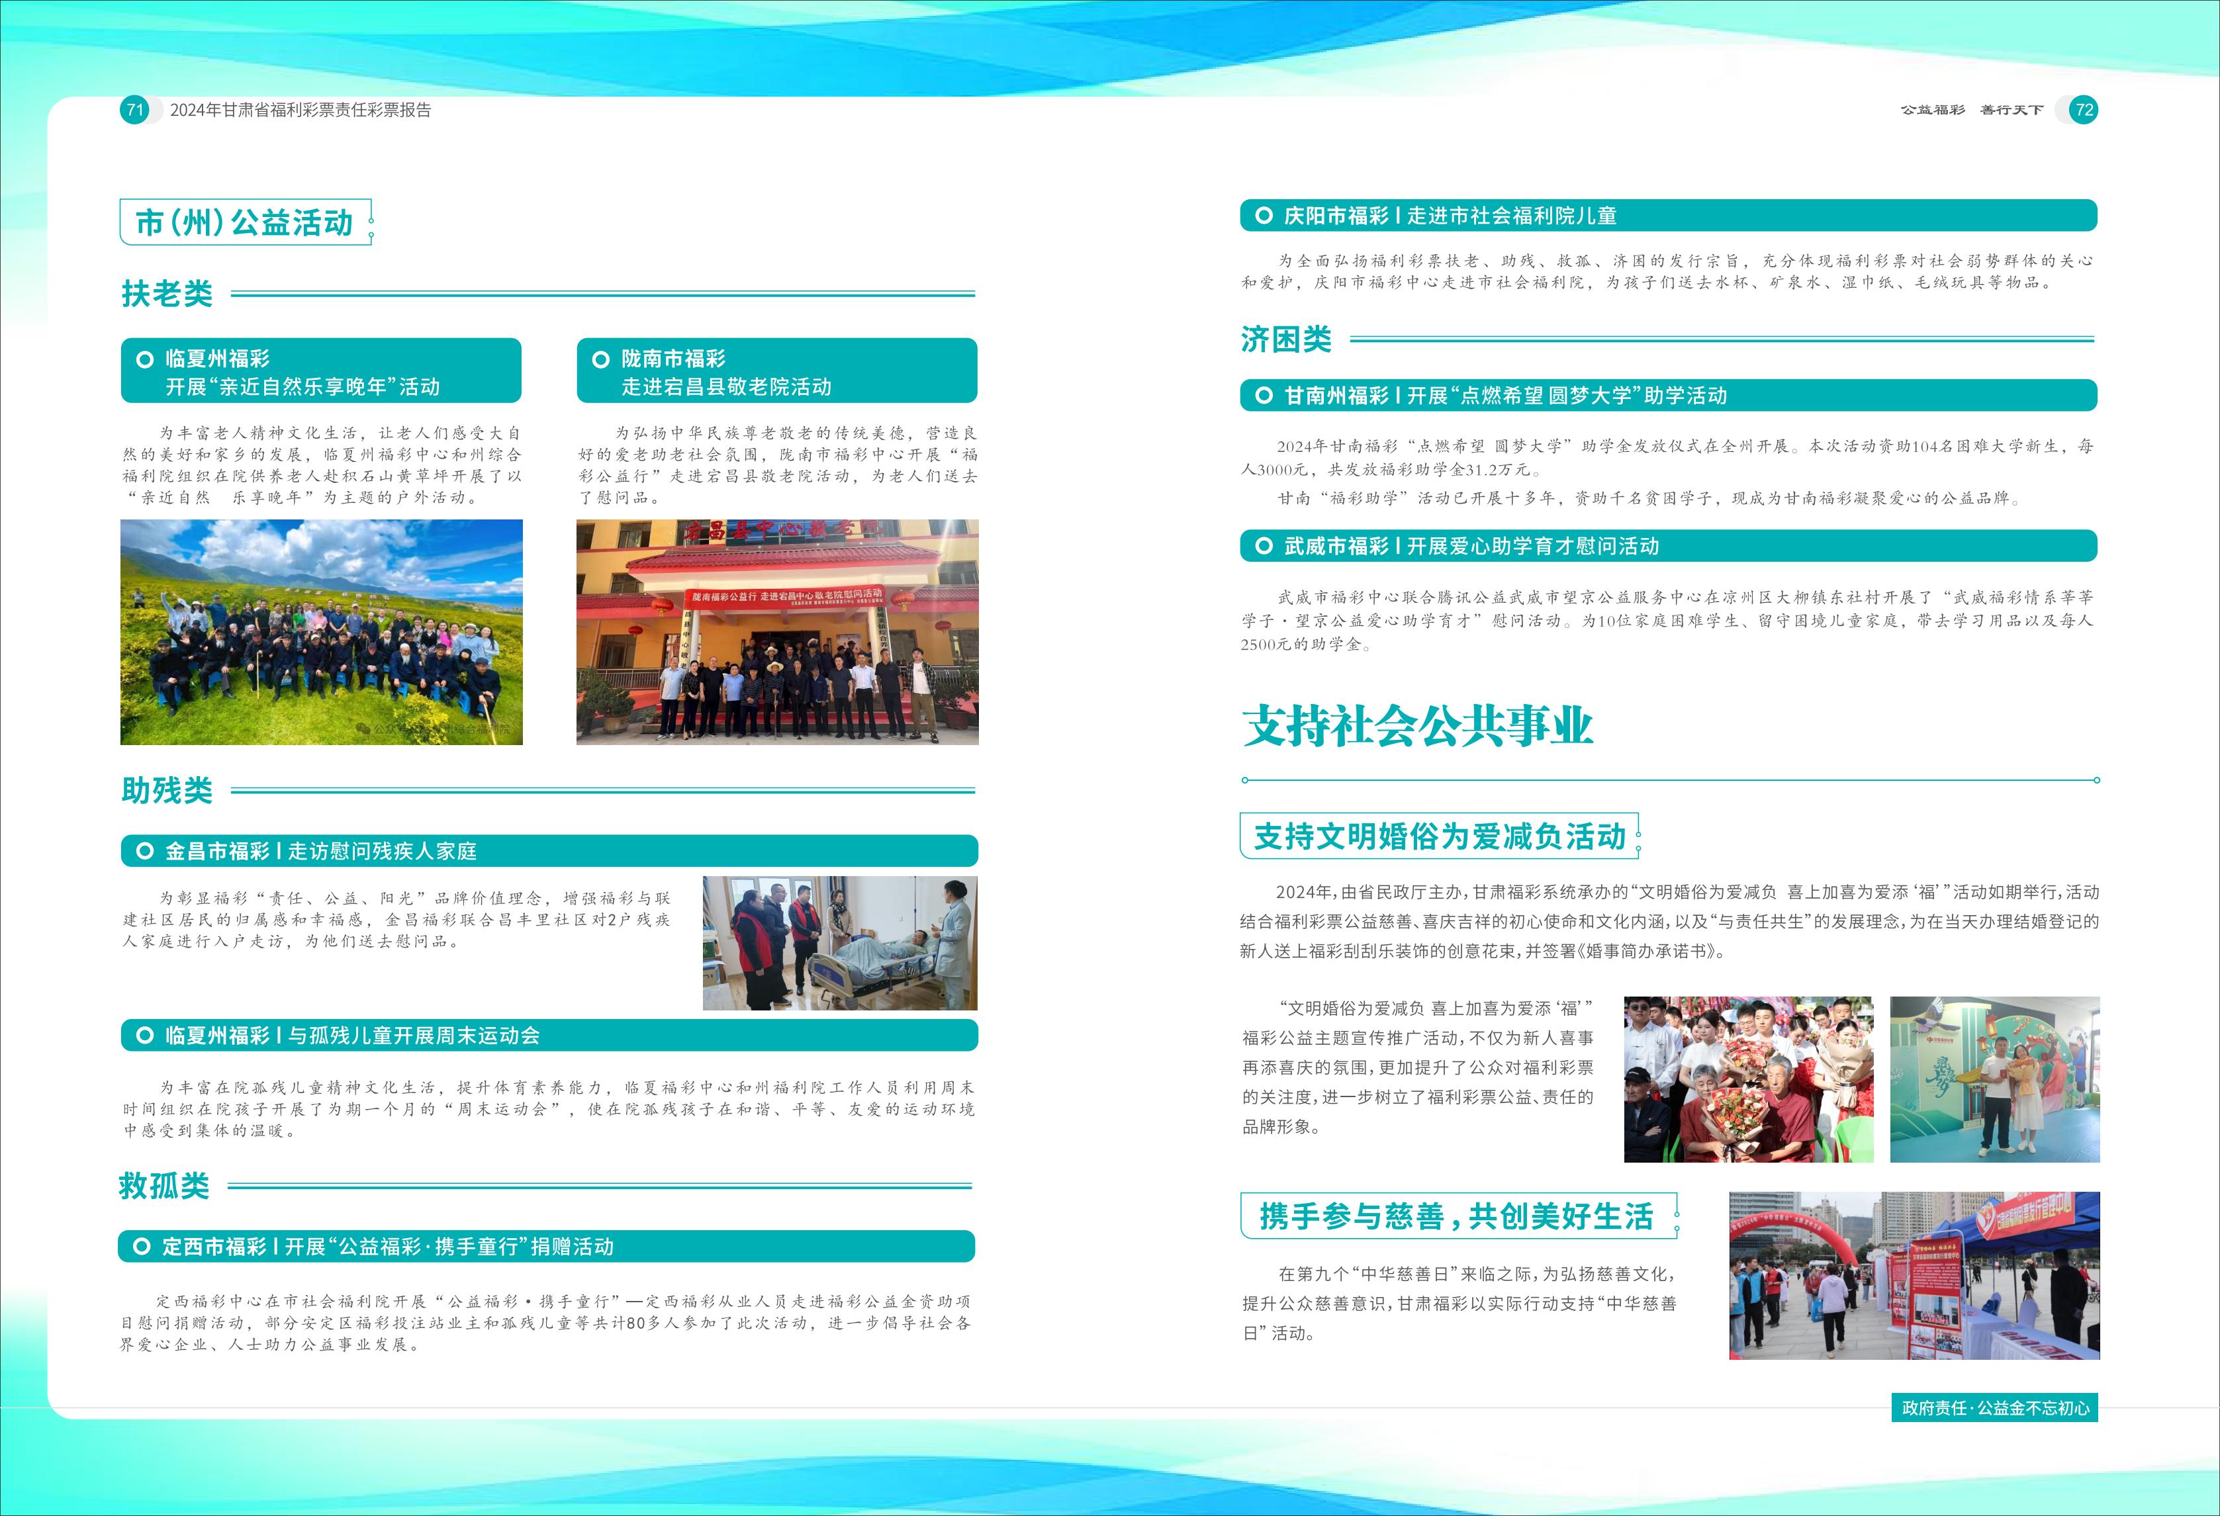Click the circle bullet beside 甘南州福彩 header
The image size is (2220, 1516).
tap(1264, 396)
